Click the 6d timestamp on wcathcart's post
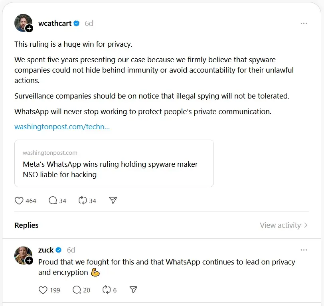The image size is (324, 306). click(89, 24)
